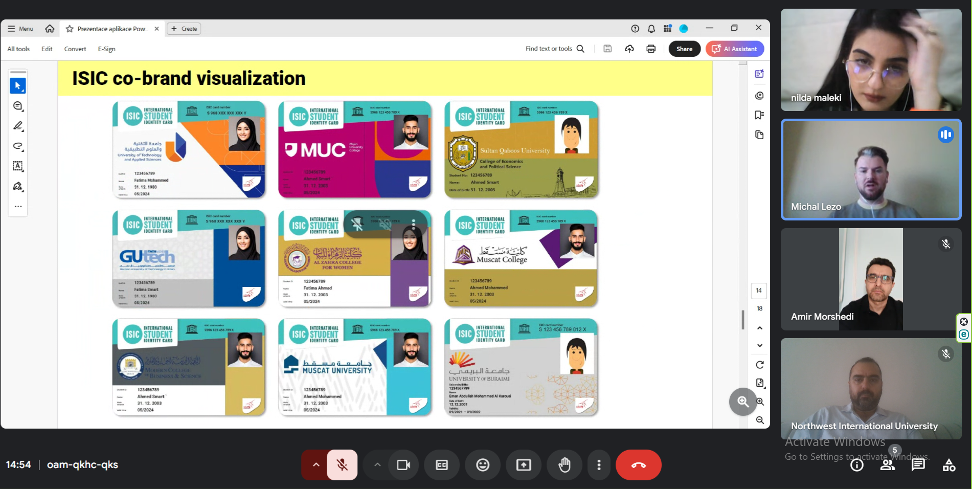Go to next page down chevron

click(x=760, y=346)
